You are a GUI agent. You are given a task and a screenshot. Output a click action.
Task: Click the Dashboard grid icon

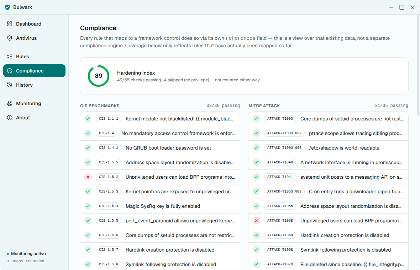[10, 24]
